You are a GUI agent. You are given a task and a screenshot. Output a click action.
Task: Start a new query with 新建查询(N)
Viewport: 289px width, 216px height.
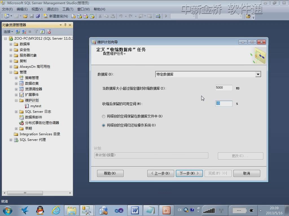pyautogui.click(x=56, y=16)
